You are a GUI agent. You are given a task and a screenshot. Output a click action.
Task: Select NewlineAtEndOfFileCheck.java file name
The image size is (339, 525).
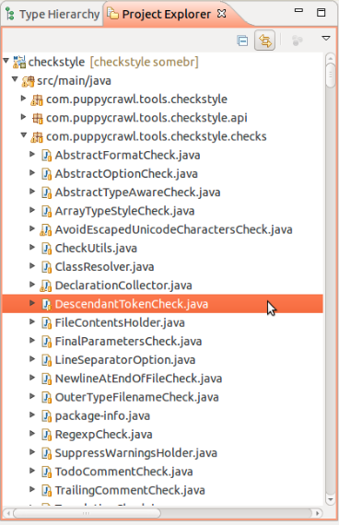pos(139,379)
